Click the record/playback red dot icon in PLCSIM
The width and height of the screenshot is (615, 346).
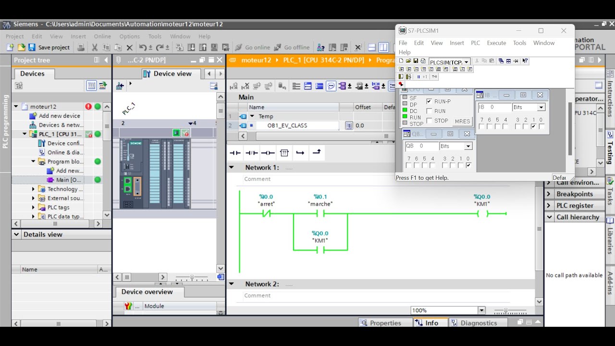[x=401, y=84]
